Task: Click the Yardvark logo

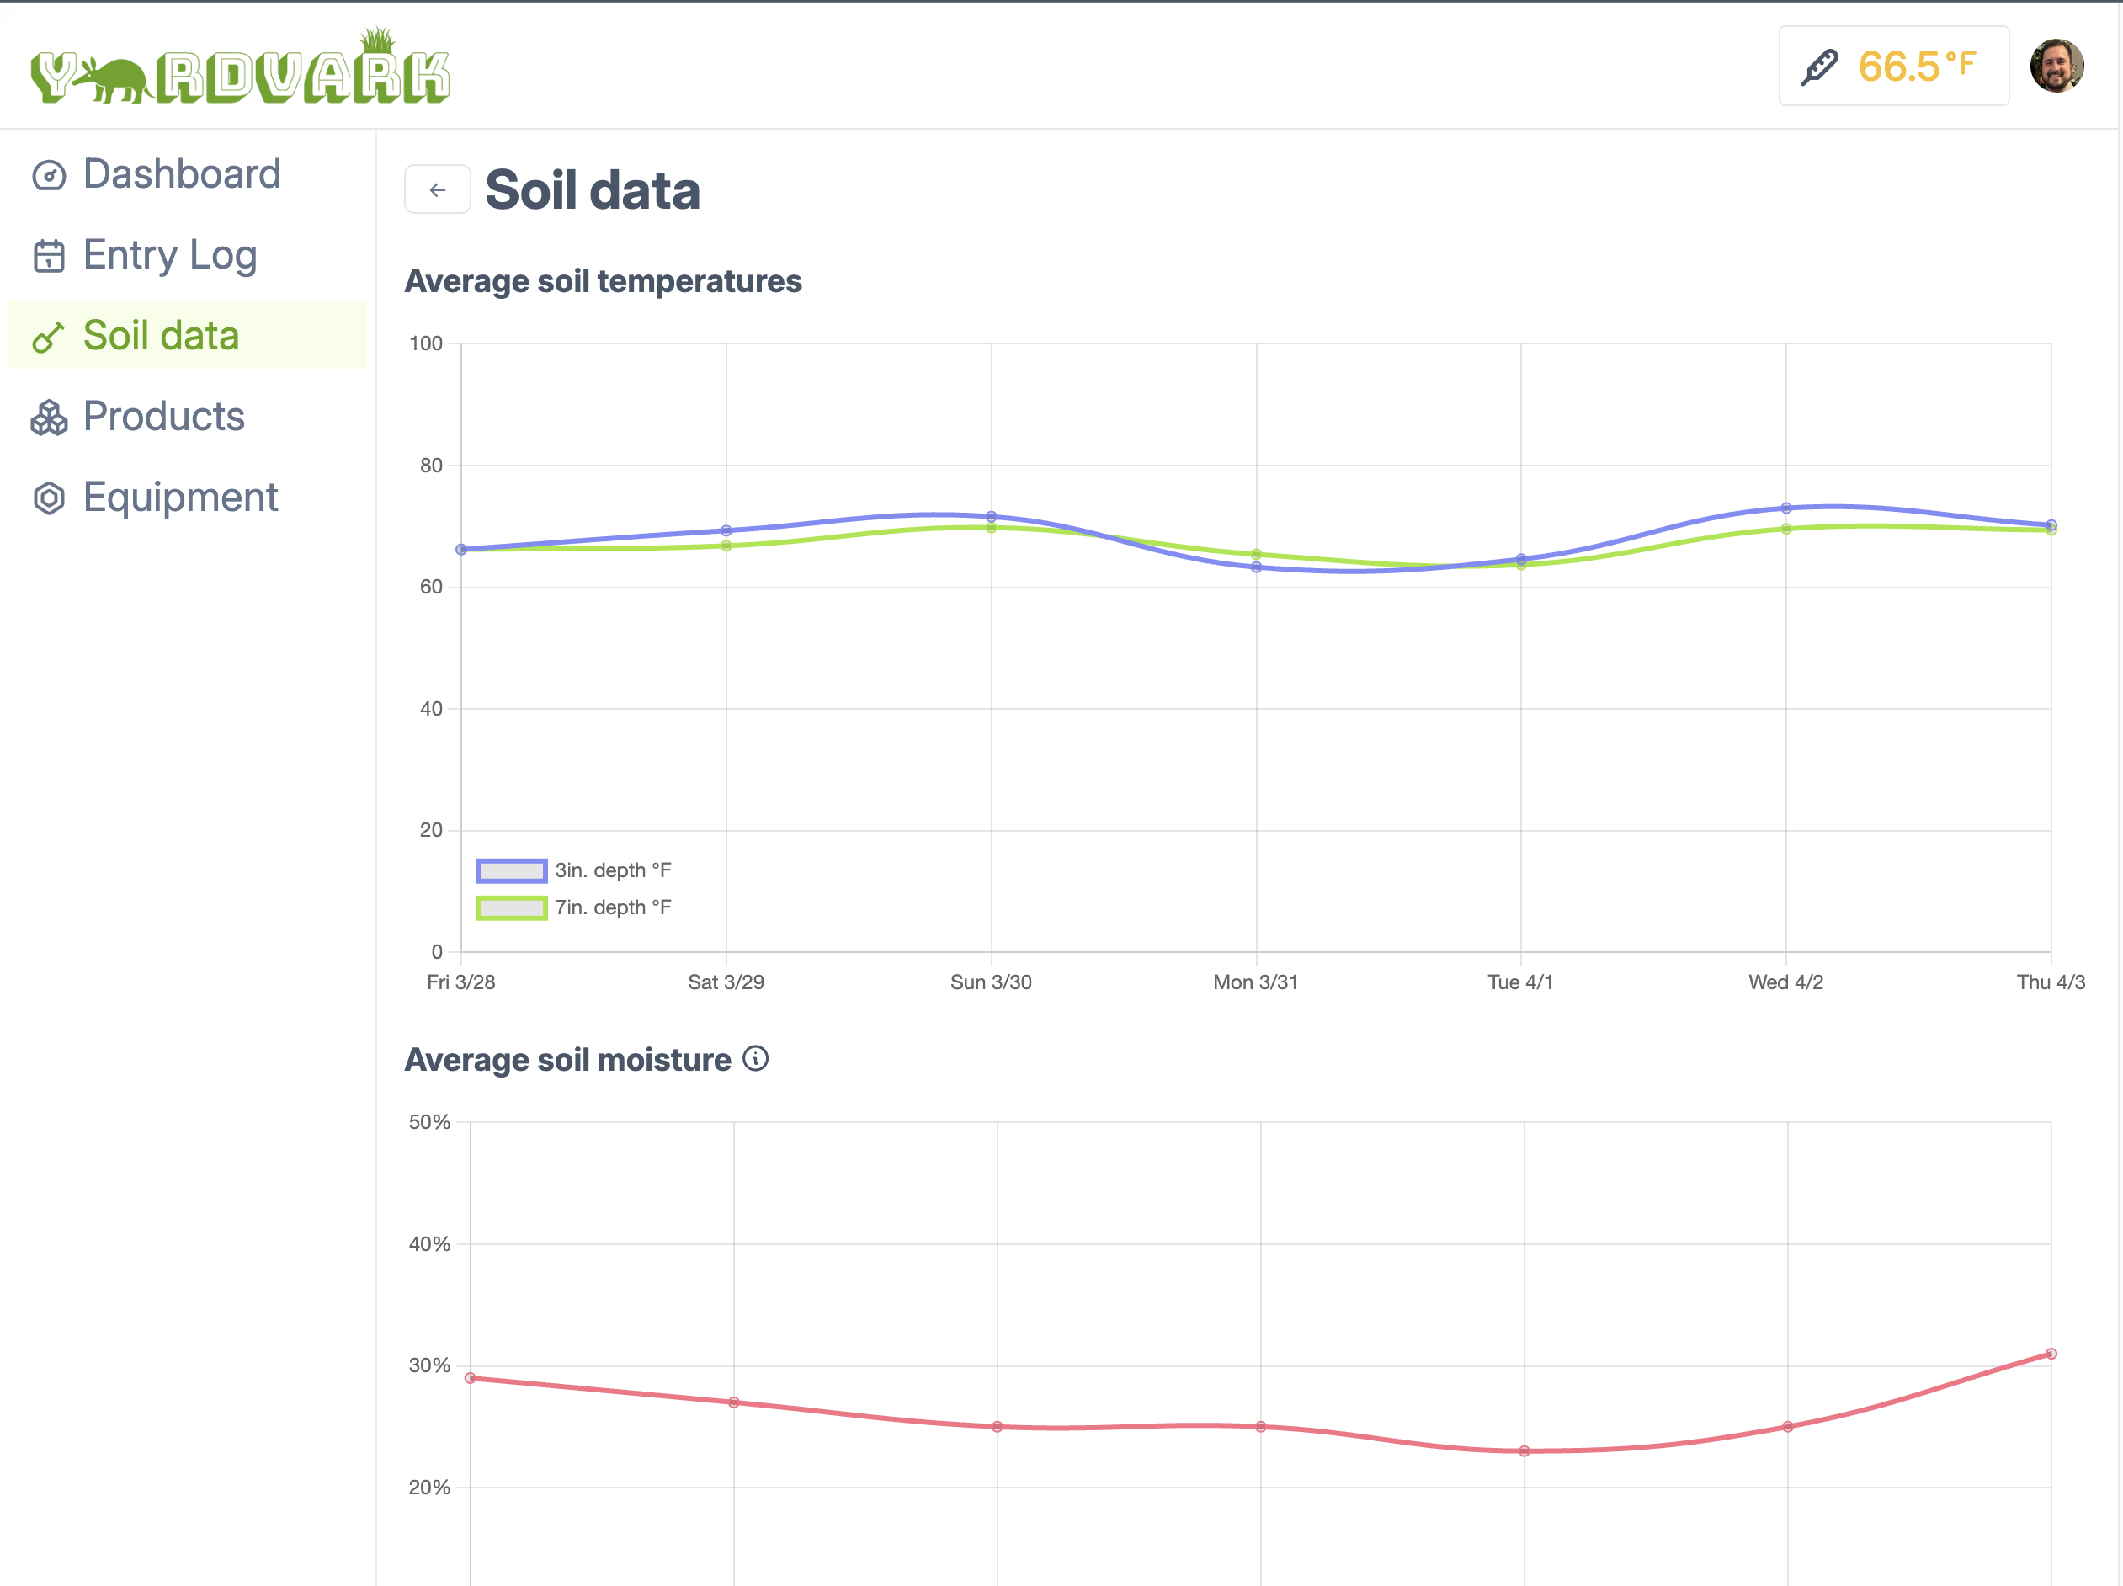Action: tap(240, 67)
